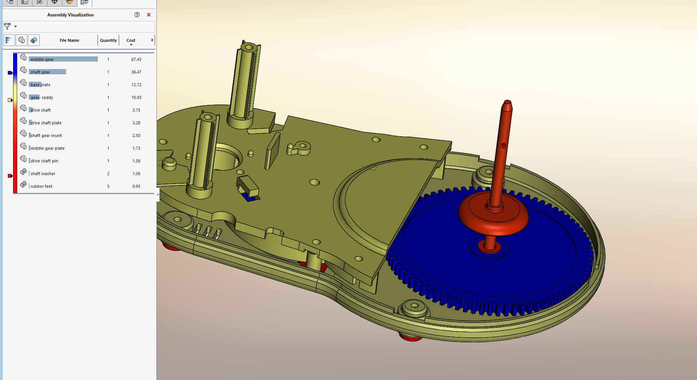Click the middle-gear part icon
This screenshot has width=697, height=380.
tap(23, 57)
